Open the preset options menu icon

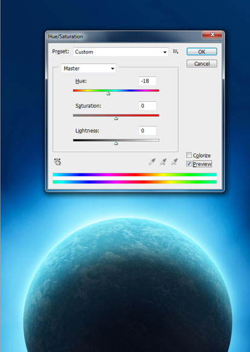click(x=176, y=52)
